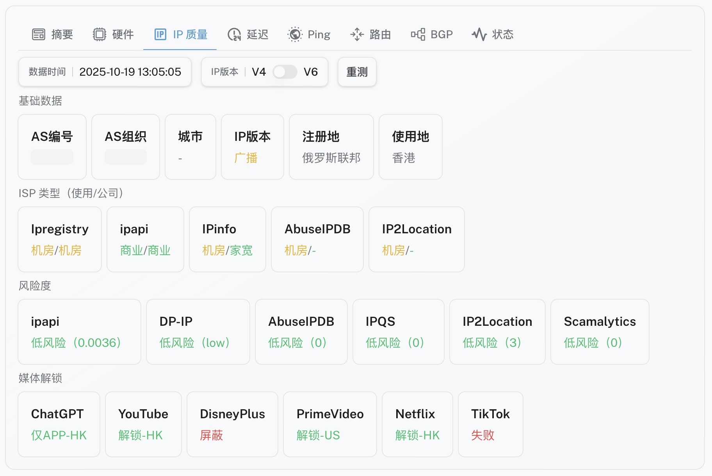Open the ChatGPT media unlock card
712x476 pixels.
coord(59,424)
